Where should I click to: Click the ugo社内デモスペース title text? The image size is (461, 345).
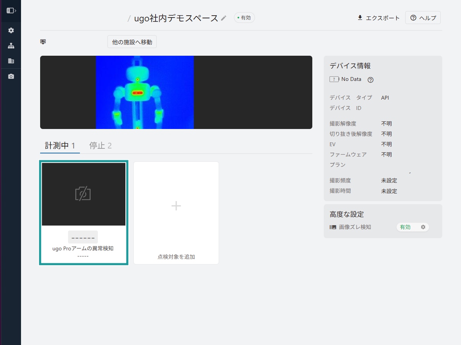point(176,18)
